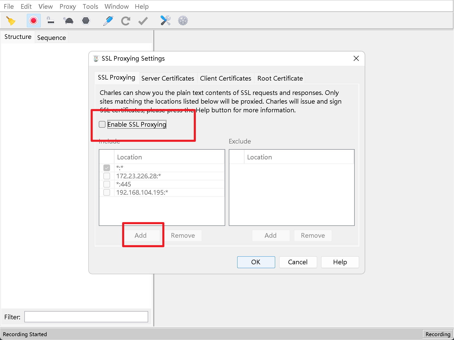Open Tools via wrench and screwdriver icon
Image resolution: width=454 pixels, height=340 pixels.
pos(165,20)
